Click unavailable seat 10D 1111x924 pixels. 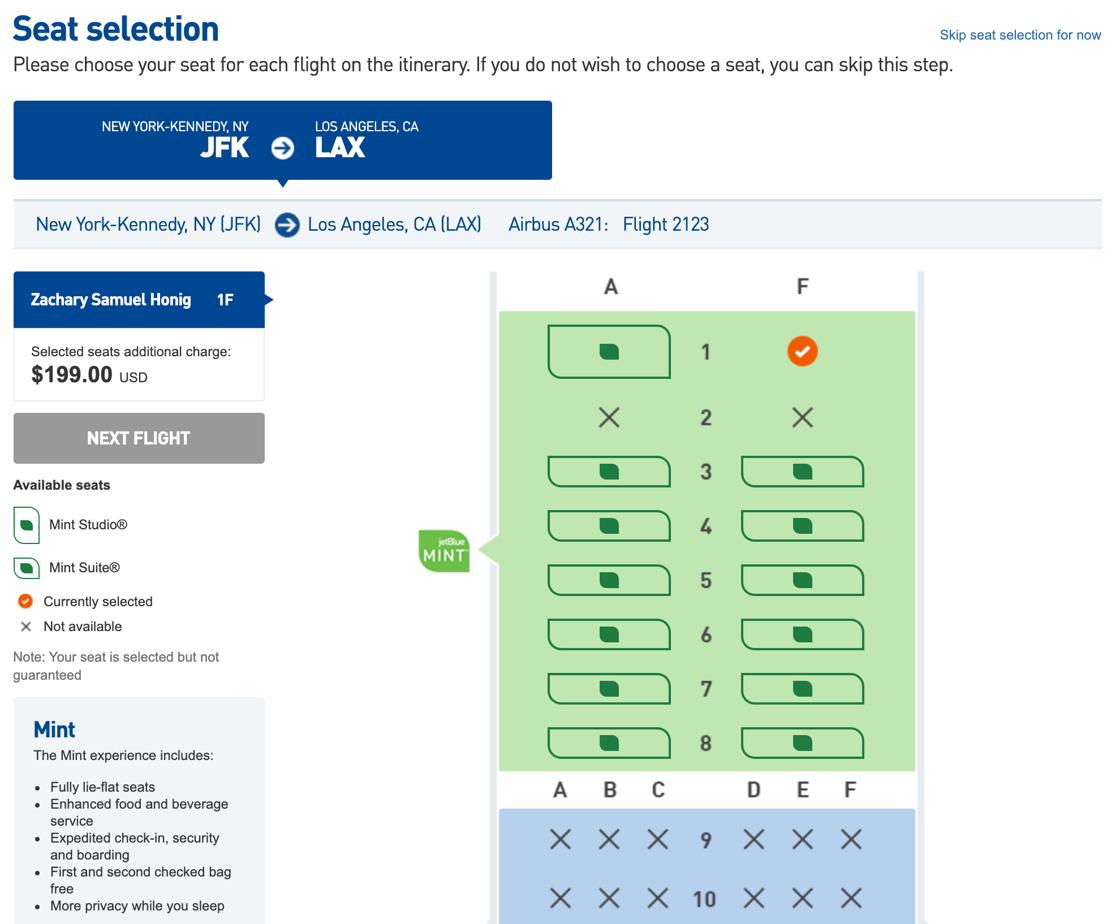point(753,897)
